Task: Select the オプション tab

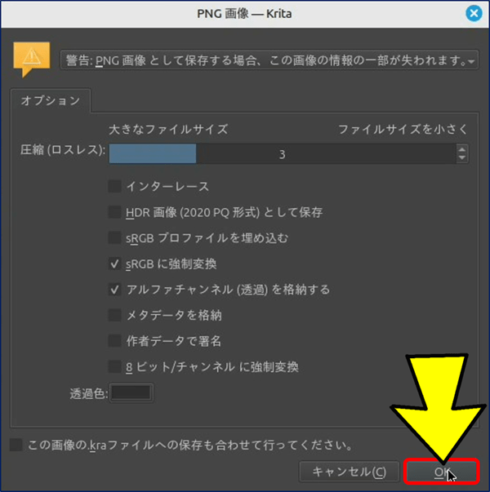Action: pyautogui.click(x=50, y=101)
